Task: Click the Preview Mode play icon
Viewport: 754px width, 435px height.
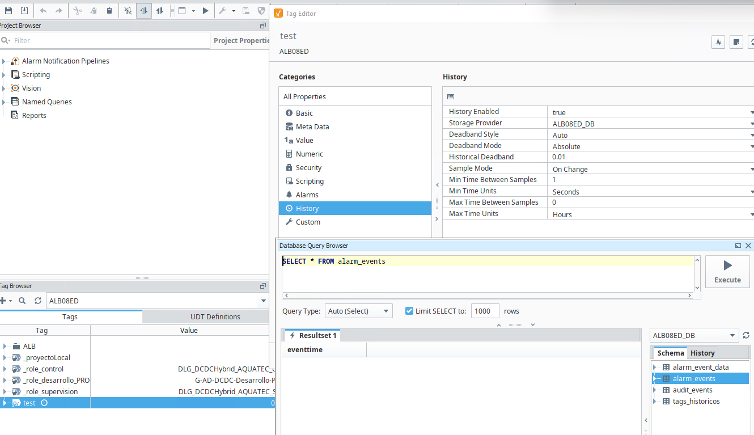Action: (x=206, y=11)
